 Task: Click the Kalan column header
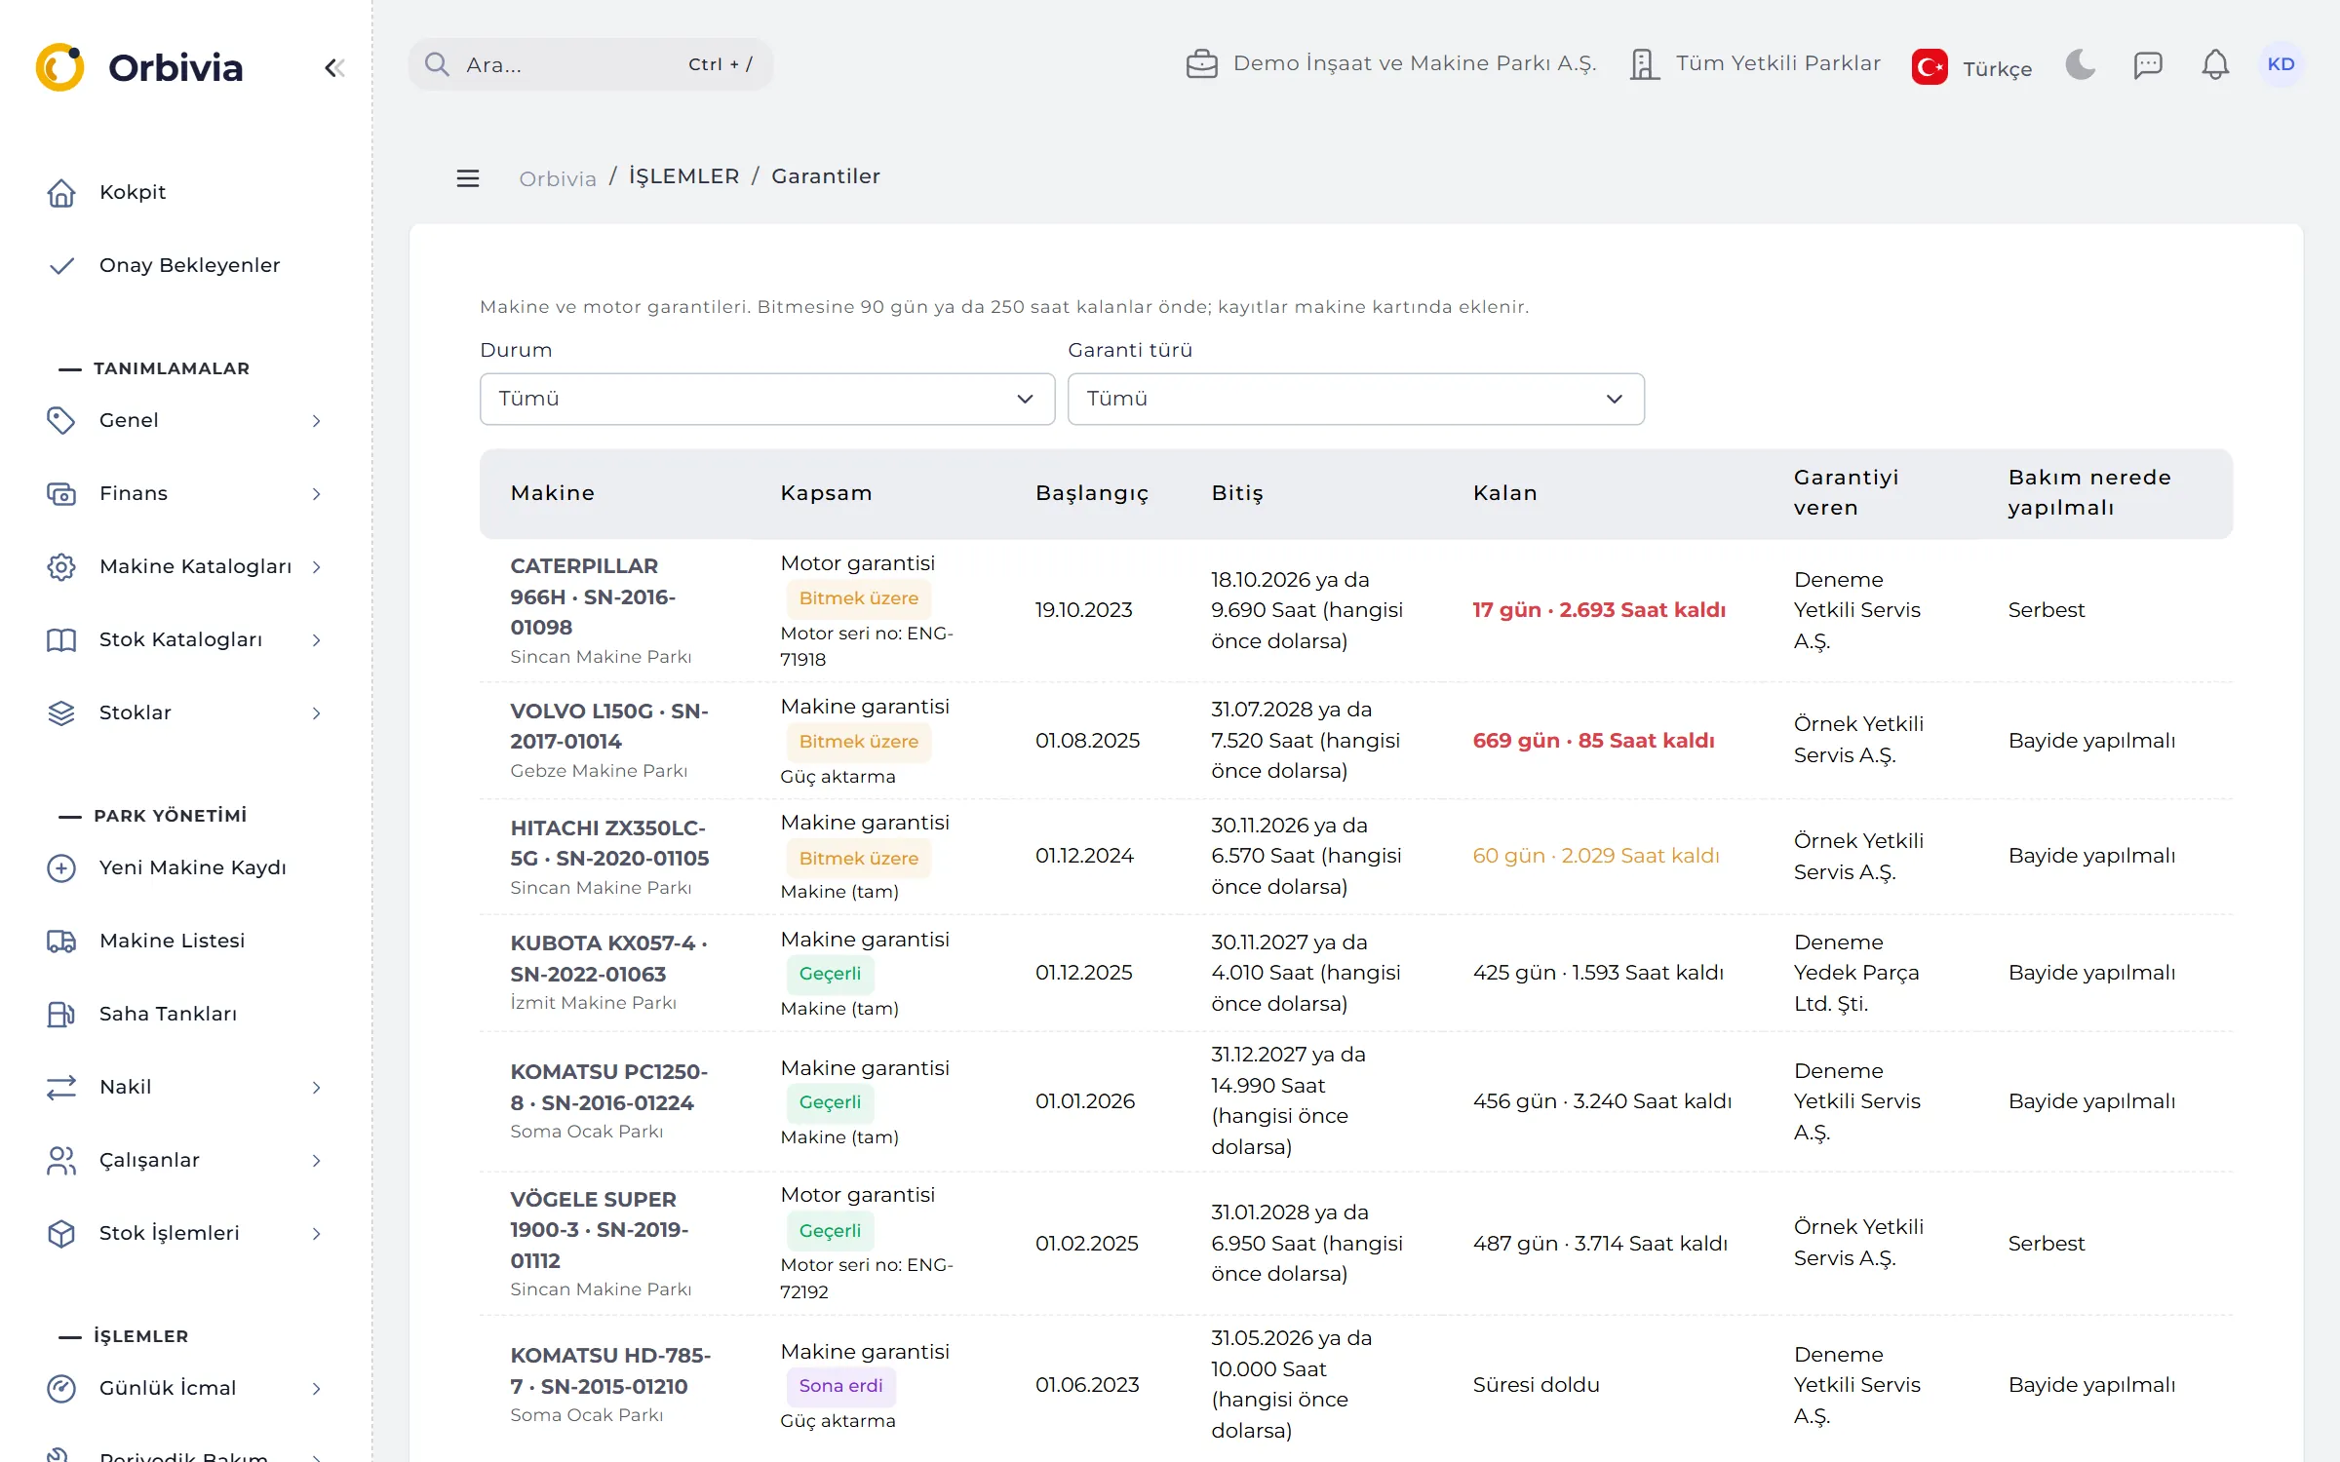[1504, 492]
